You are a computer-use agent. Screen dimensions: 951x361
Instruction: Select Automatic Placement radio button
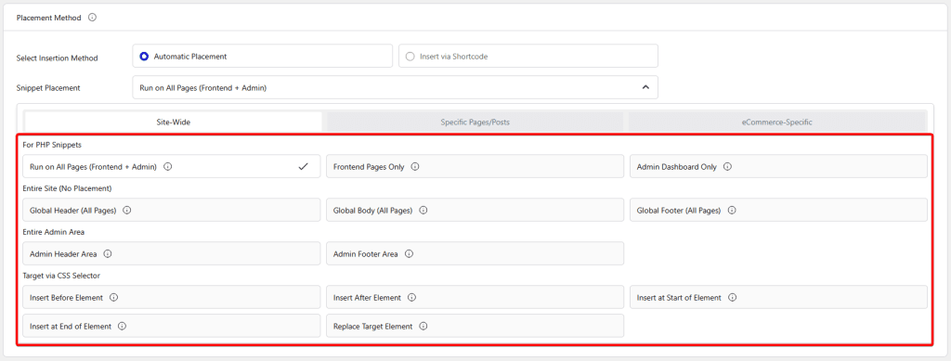tap(144, 57)
